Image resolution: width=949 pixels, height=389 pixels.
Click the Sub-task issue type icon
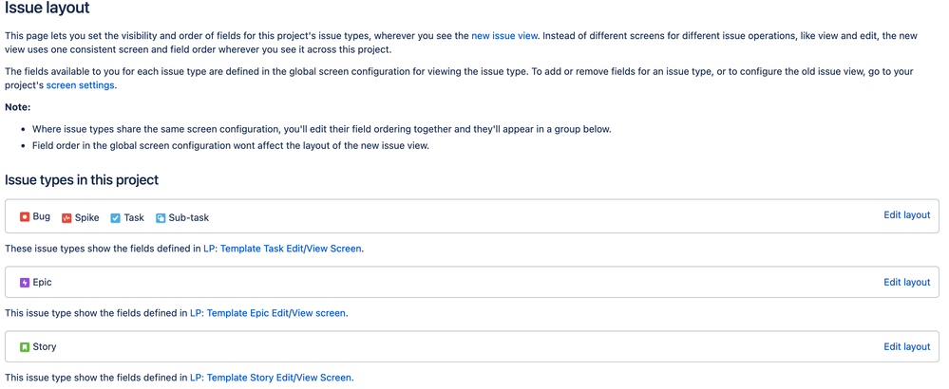tap(161, 218)
